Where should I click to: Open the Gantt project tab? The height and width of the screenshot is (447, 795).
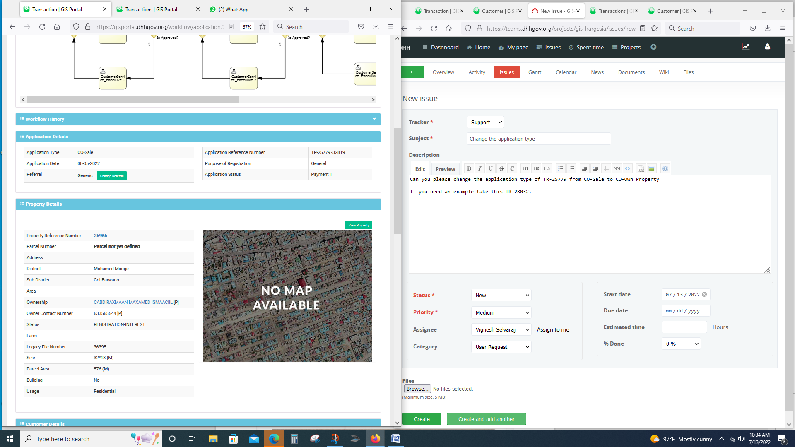535,72
